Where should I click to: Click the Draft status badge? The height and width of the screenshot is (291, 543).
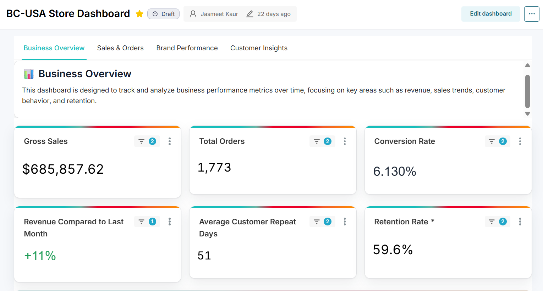pos(163,14)
